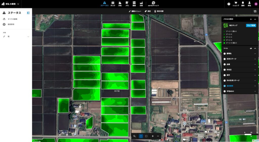Screen dimensions: 259x142
Task: Open 通知 notifications bell
Action: pyautogui.click(x=243, y=4)
